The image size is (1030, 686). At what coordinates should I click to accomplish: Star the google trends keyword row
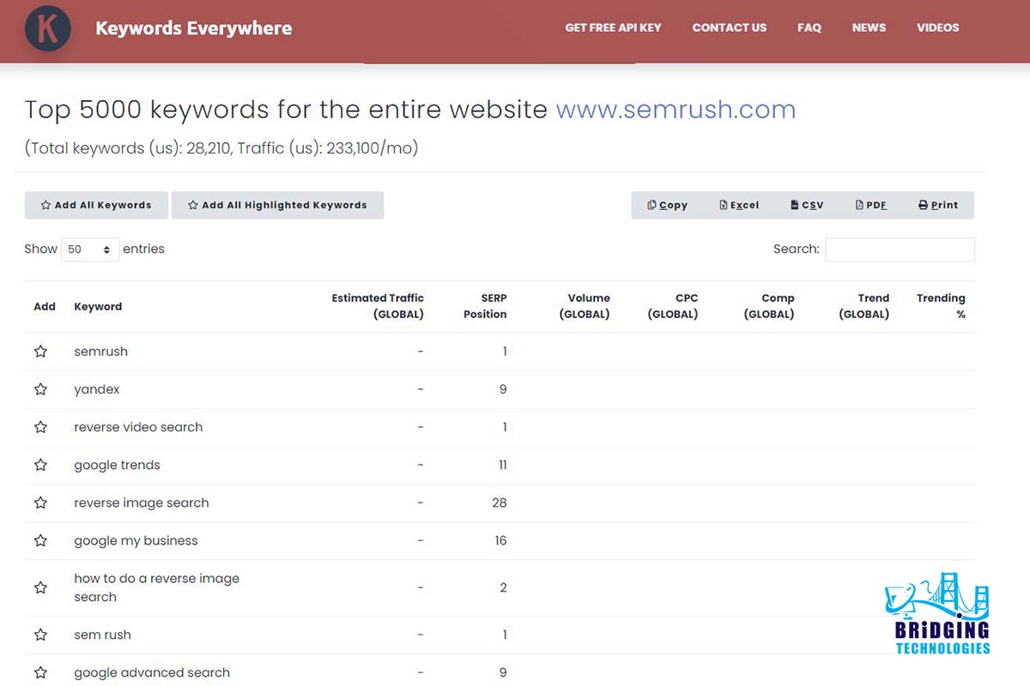(40, 465)
